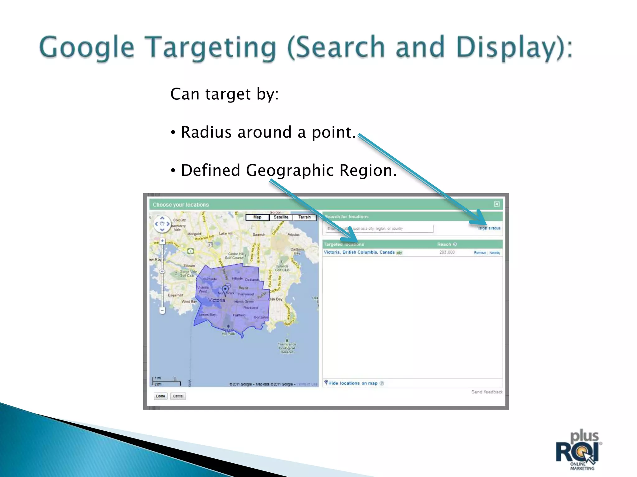Click the Trial Islands reserve tree icon
Viewport: 637px width, 477px height.
coord(287,341)
